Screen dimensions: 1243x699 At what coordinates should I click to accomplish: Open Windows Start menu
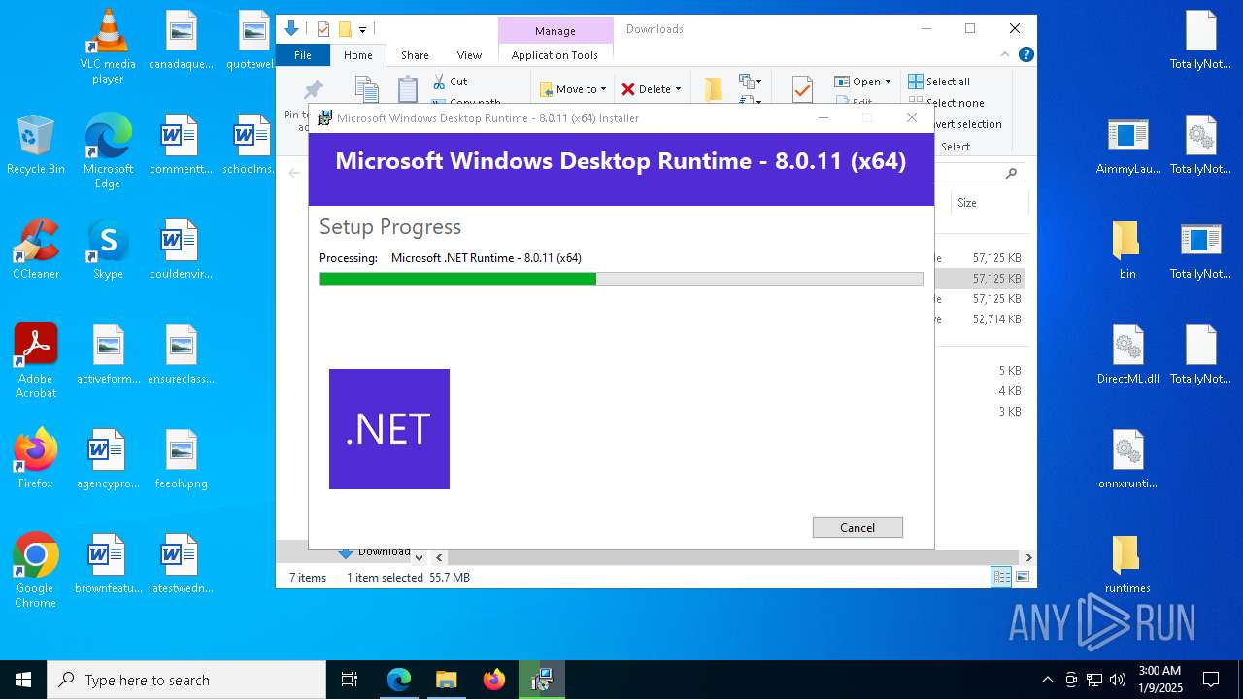[x=23, y=680]
